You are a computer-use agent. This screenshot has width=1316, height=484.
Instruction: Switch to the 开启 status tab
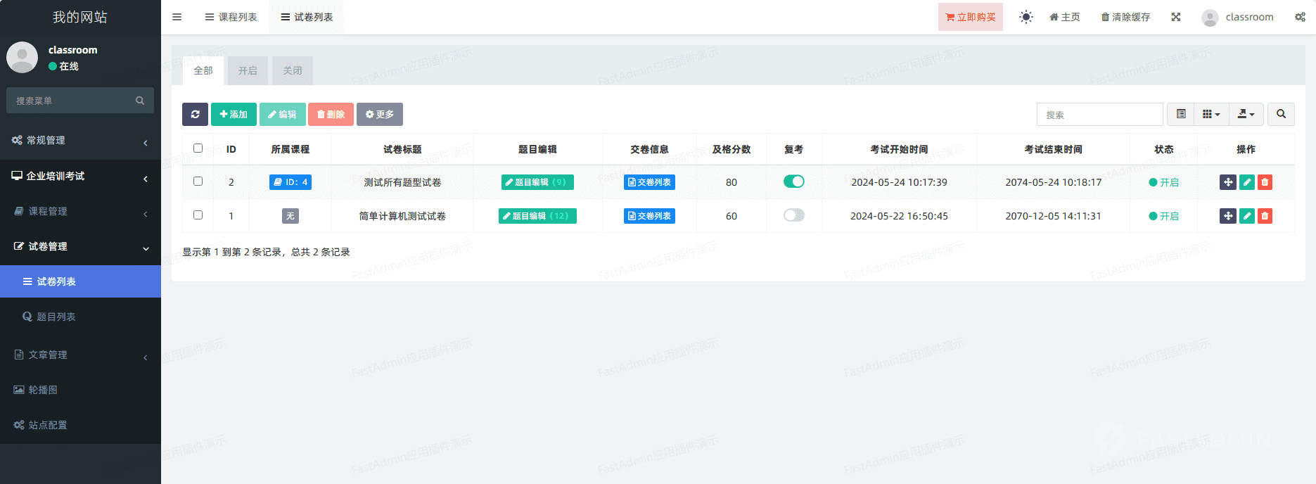[x=248, y=70]
